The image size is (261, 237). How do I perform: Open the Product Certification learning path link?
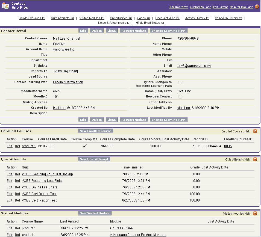(68, 82)
